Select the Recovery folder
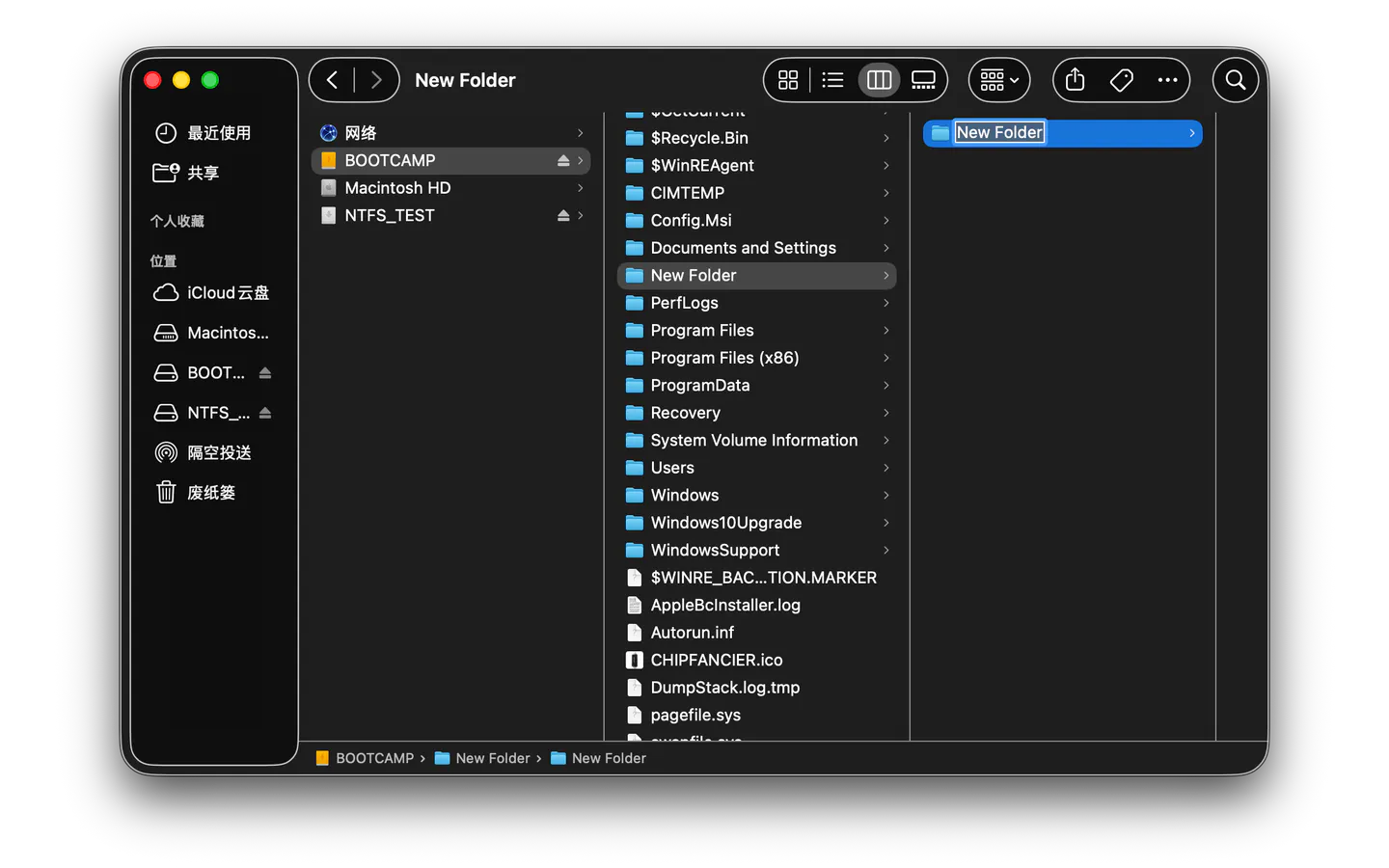Screen dimensions: 1389x868 pos(756,413)
